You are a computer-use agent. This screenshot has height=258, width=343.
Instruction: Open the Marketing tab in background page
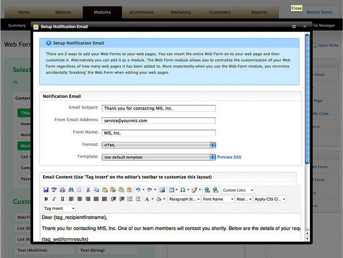(x=181, y=12)
